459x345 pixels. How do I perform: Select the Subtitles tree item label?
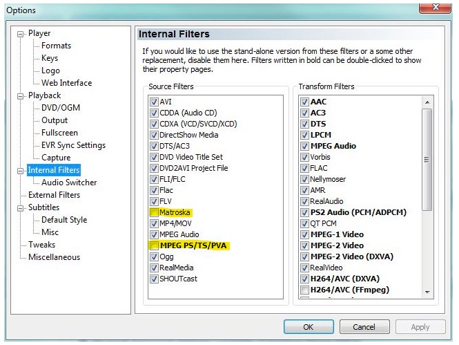[x=43, y=207]
